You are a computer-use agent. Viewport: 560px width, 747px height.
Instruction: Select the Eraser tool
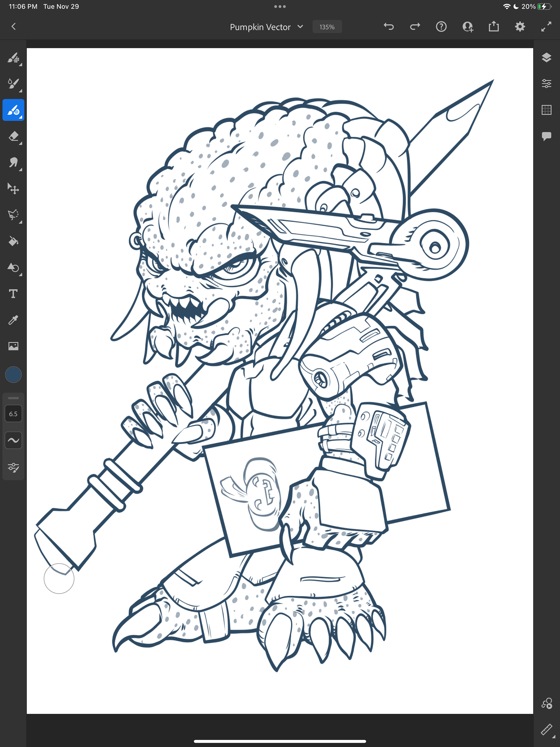(x=13, y=136)
